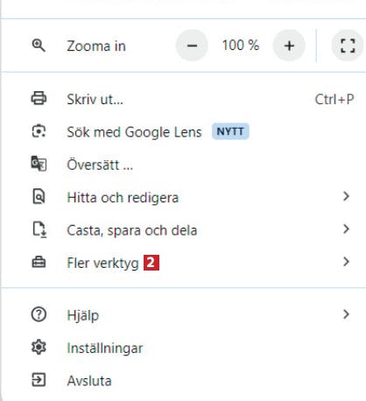Click the zoom magnifier icon
Image resolution: width=366 pixels, height=401 pixels.
tap(39, 46)
